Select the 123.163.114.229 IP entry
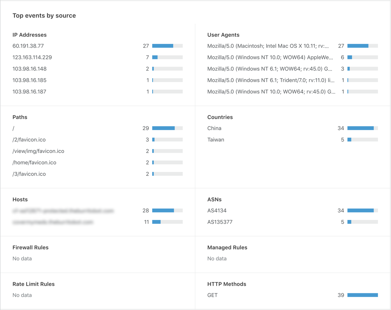Screen dimensions: 391x310 32,57
